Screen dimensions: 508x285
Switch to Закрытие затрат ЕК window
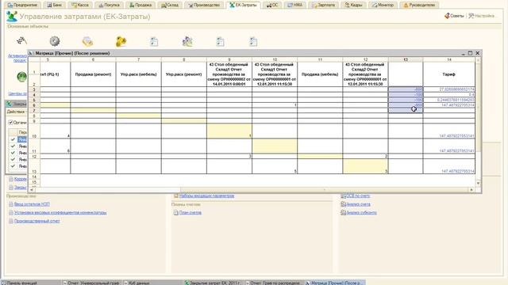point(214,283)
